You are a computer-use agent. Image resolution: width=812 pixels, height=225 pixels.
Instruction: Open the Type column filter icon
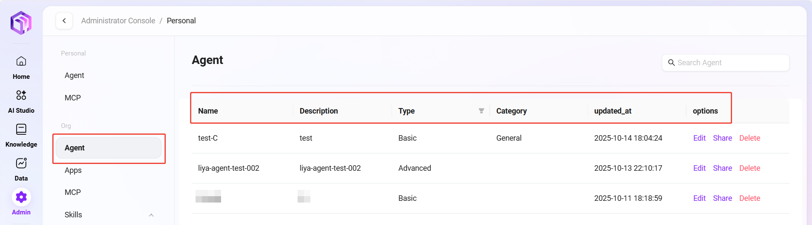(481, 111)
